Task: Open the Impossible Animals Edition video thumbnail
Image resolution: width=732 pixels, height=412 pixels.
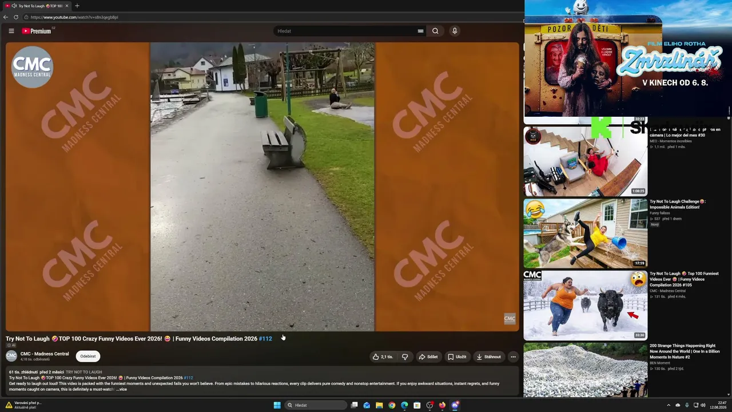Action: [x=586, y=233]
